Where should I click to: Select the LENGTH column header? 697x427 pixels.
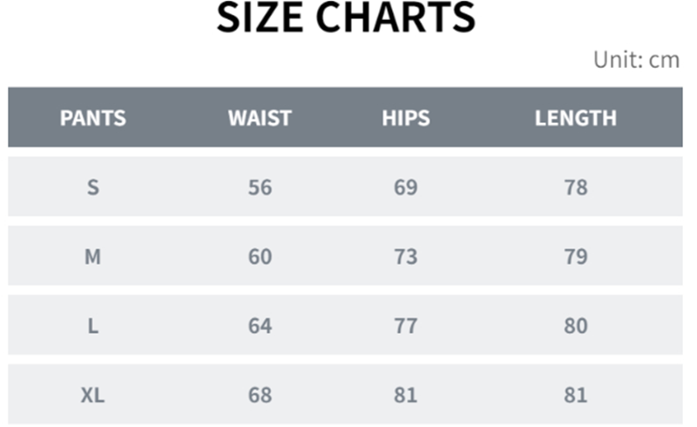[575, 118]
